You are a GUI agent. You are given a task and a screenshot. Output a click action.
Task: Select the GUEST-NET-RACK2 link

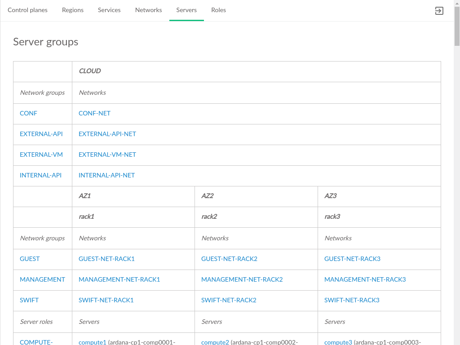coord(229,259)
